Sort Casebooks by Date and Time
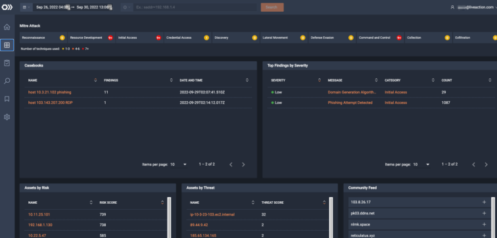 (247, 80)
